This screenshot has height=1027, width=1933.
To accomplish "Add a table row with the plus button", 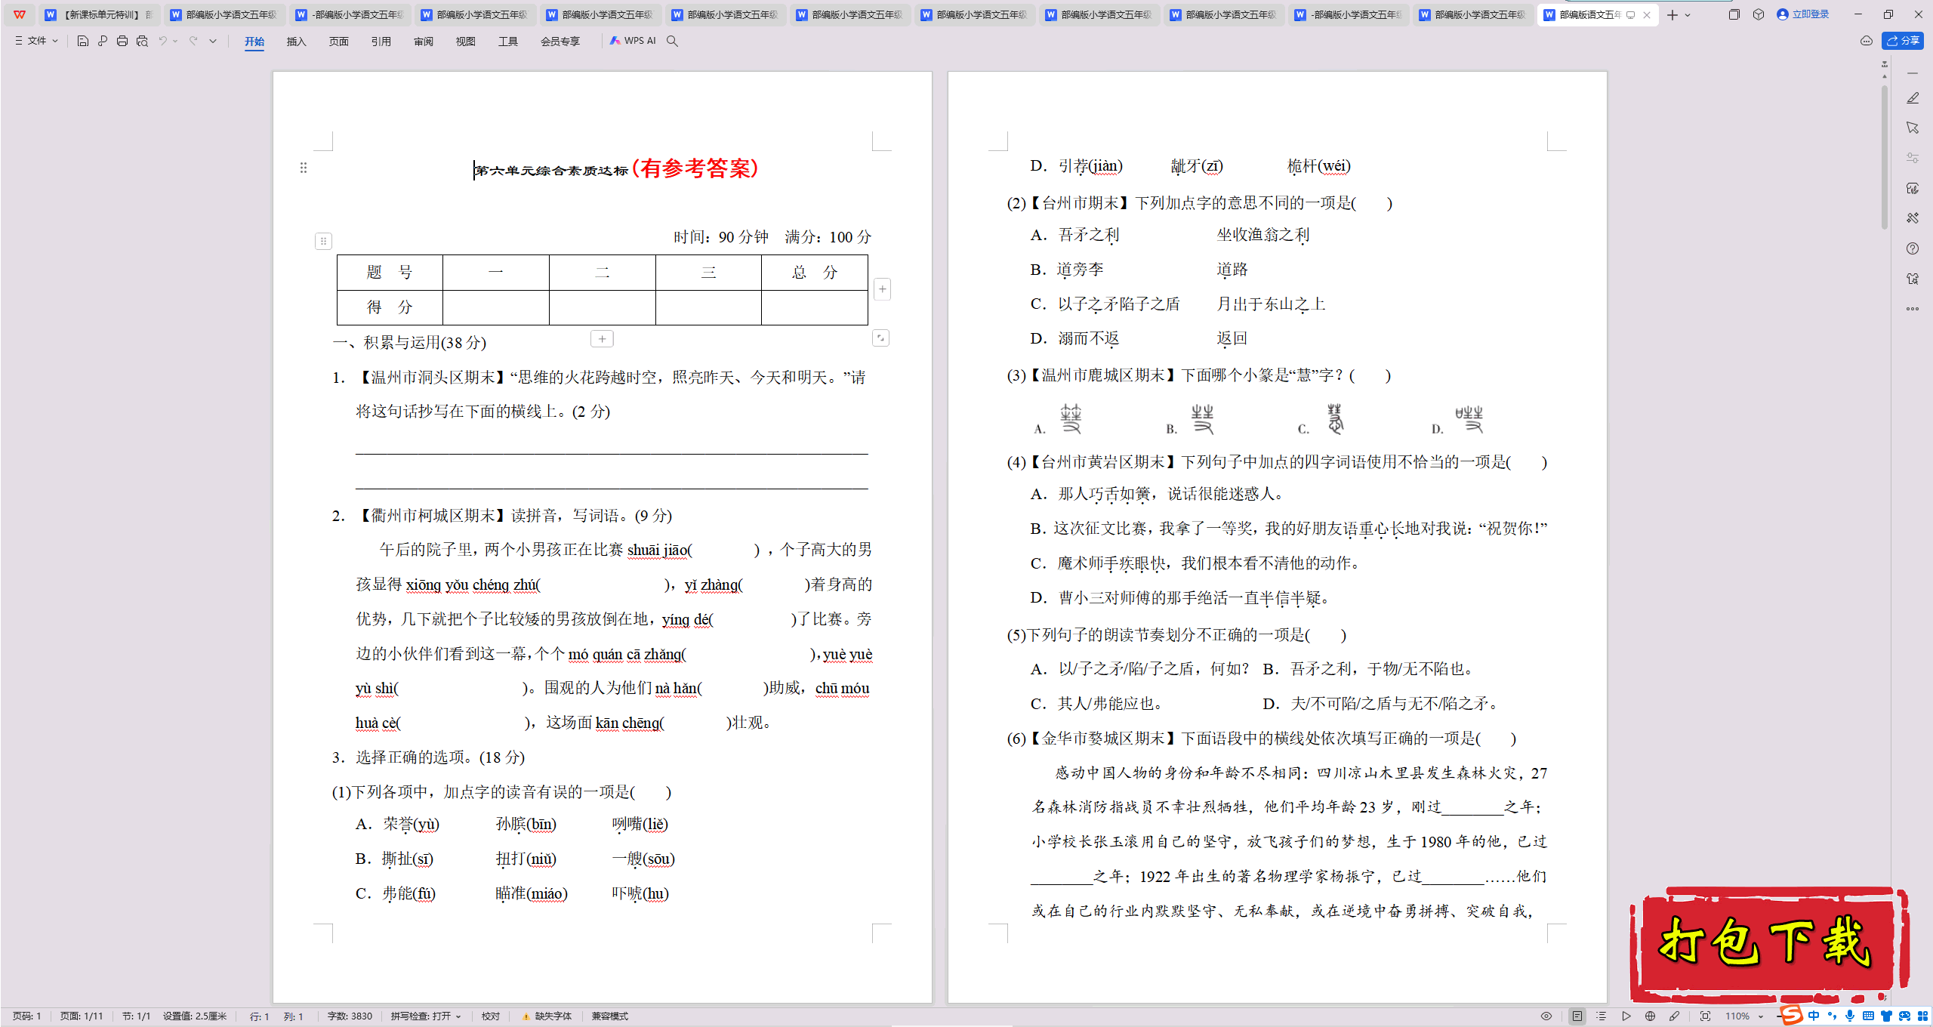I will [x=602, y=339].
